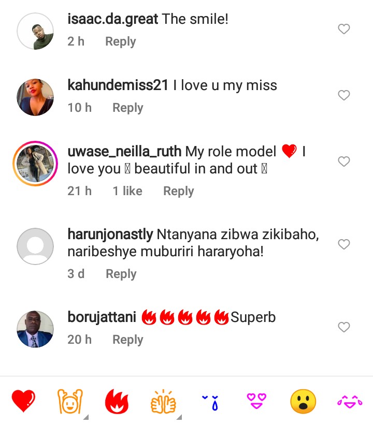Choose the laughing tears emoji

(x=350, y=401)
